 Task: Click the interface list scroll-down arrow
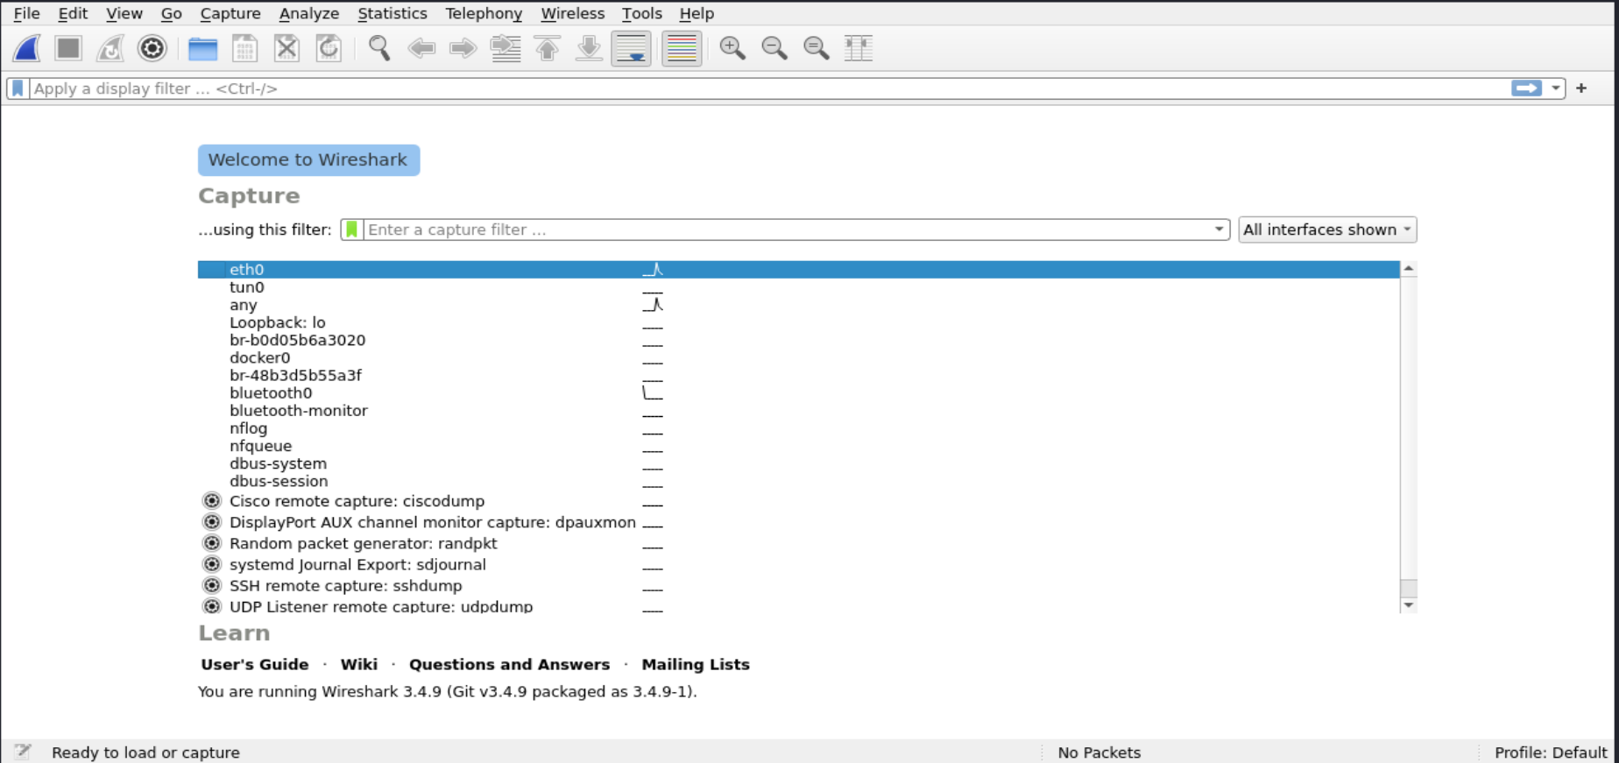(1409, 605)
